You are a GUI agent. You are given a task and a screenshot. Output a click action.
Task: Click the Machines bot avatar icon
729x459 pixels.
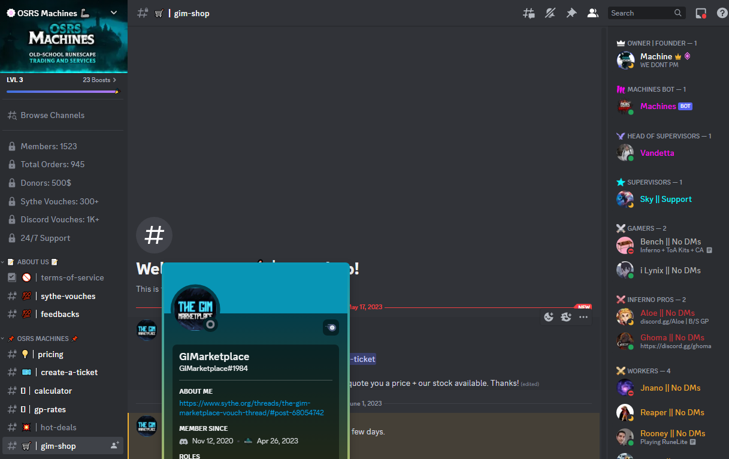(x=625, y=107)
